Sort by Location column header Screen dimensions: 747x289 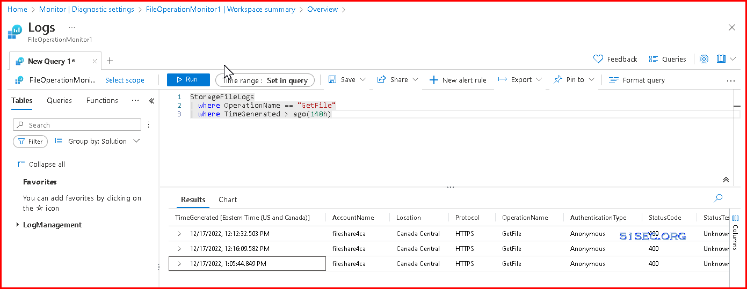[x=409, y=218]
